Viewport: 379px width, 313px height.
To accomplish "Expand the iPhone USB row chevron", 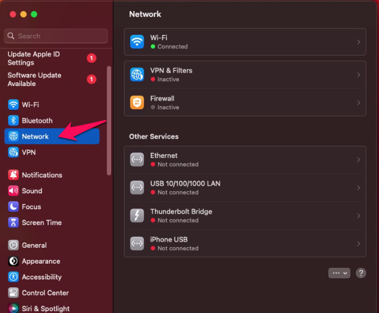I will pyautogui.click(x=358, y=243).
